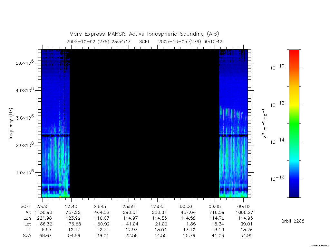Viewport: 330px width, 247px height.
Task: Click the 'Lon' row label
Action: coord(27,218)
